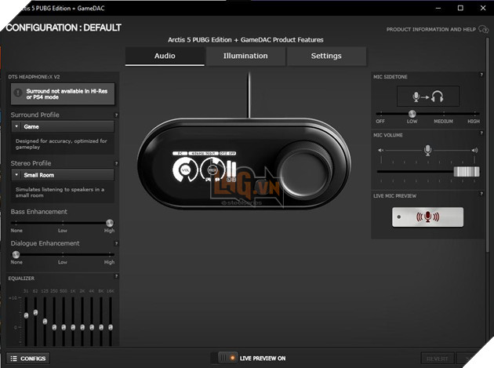494x368 pixels.
Task: Toggle the Live Mic Preview button
Action: pyautogui.click(x=427, y=217)
